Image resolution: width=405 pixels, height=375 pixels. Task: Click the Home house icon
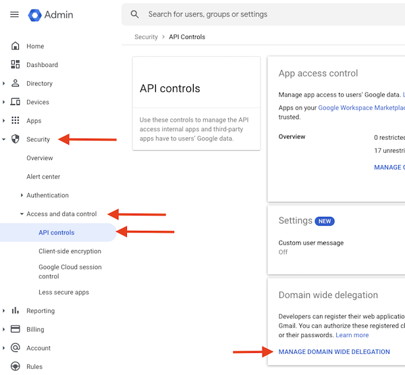point(16,46)
